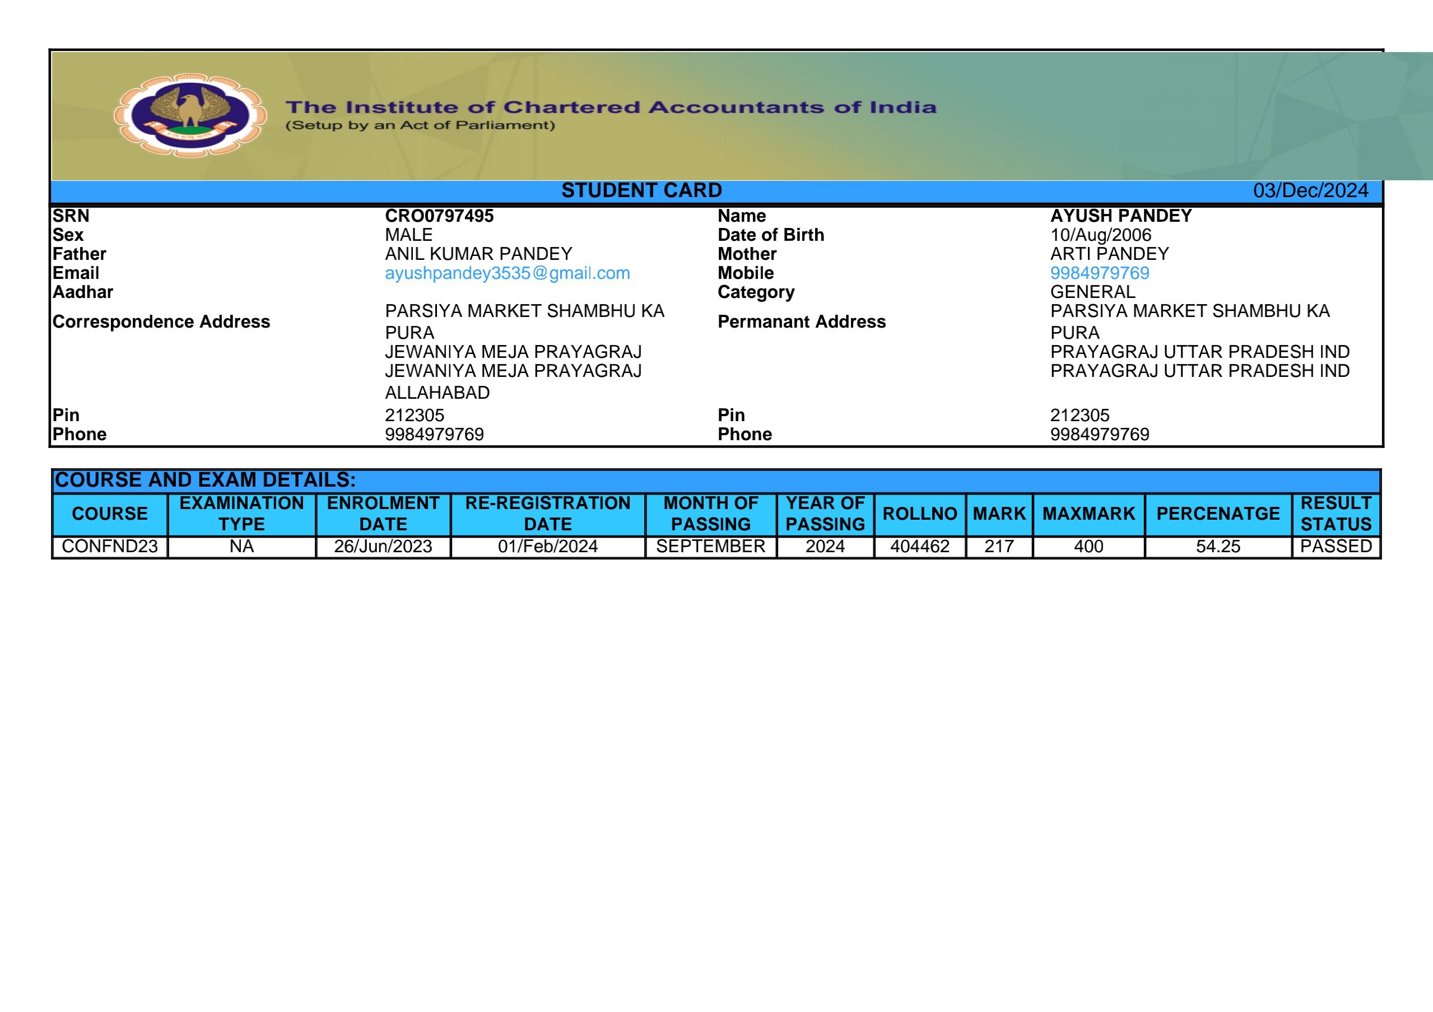Click the COURSE column header
The height and width of the screenshot is (1012, 1433).
(x=110, y=514)
